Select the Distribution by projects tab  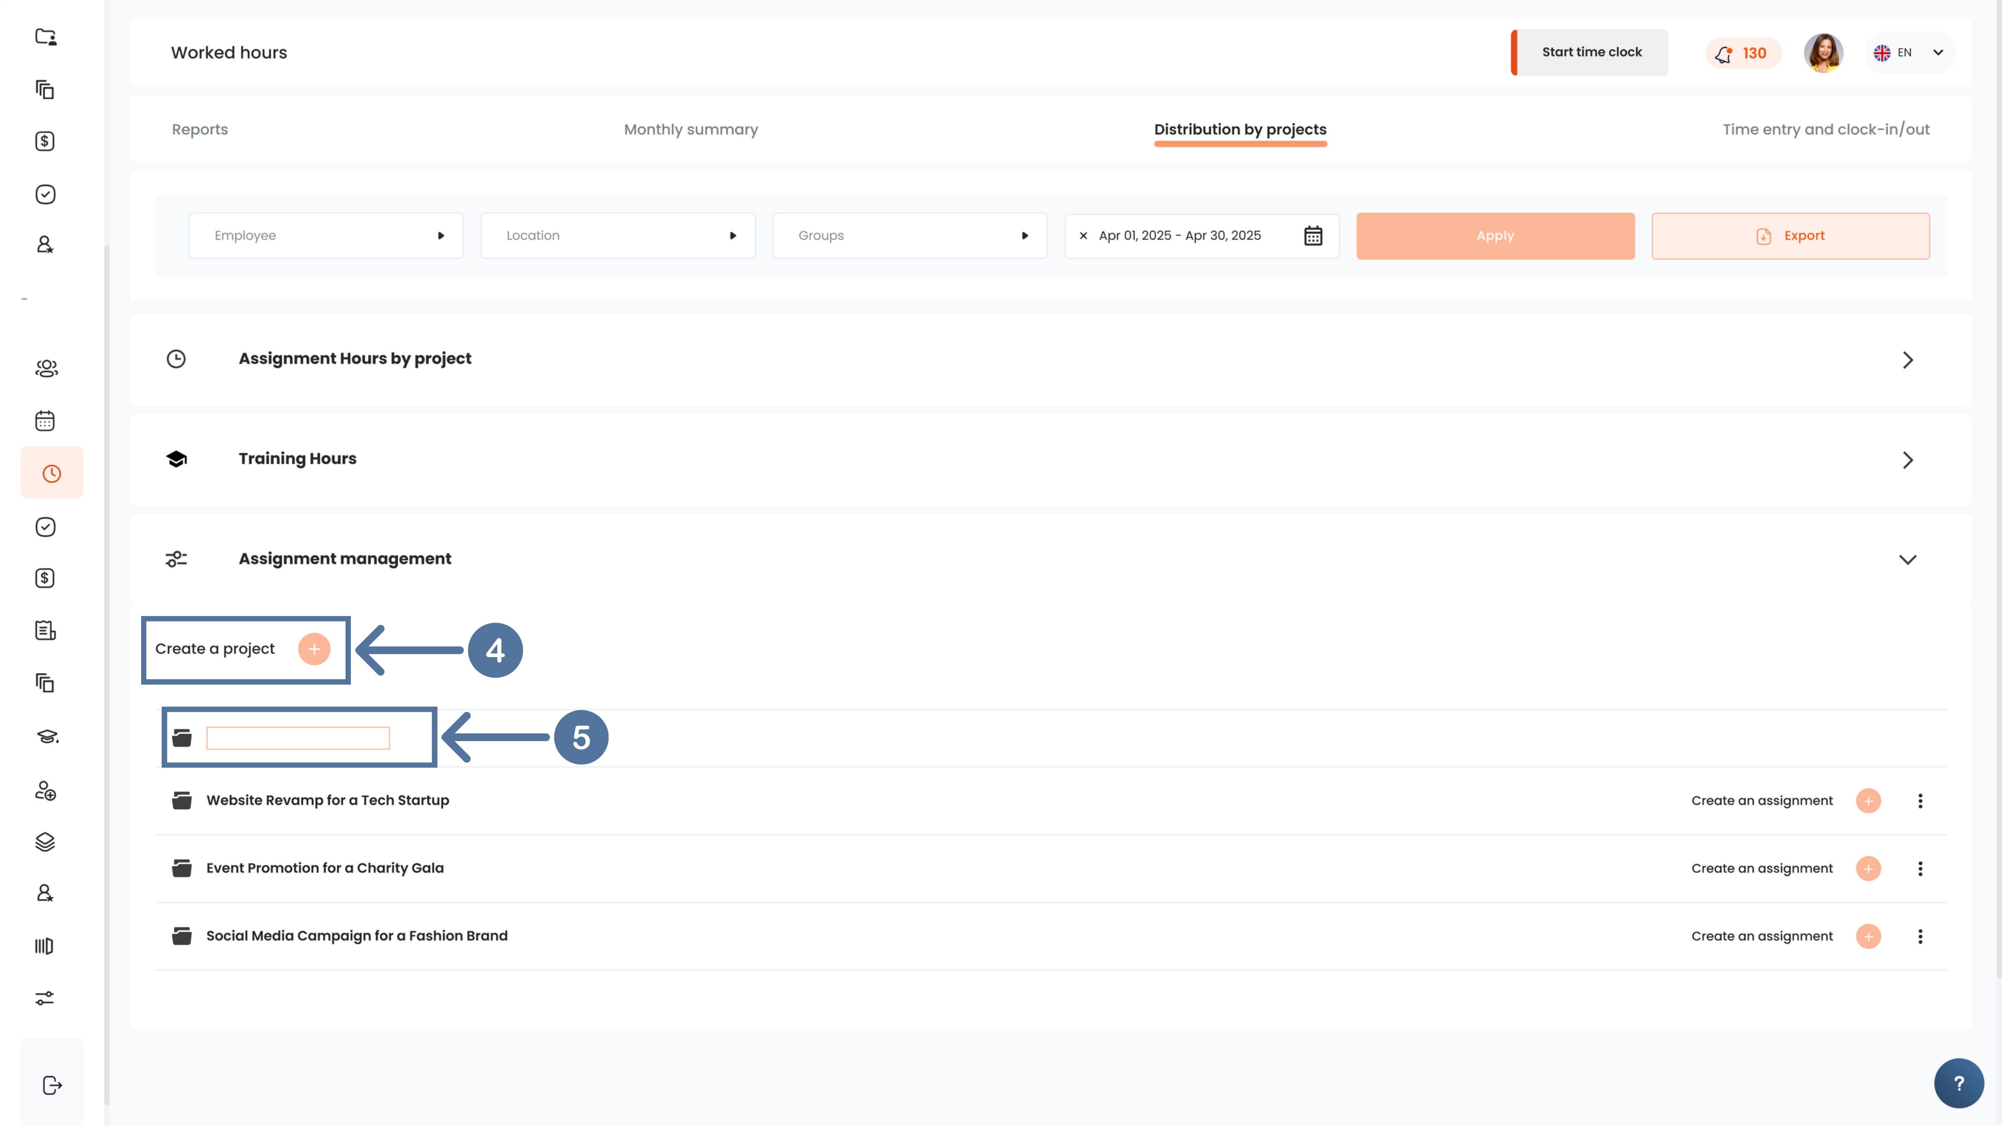coord(1240,129)
